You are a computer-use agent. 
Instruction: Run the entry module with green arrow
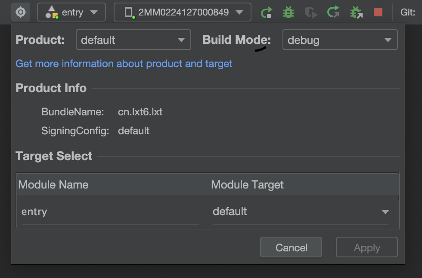pyautogui.click(x=267, y=12)
